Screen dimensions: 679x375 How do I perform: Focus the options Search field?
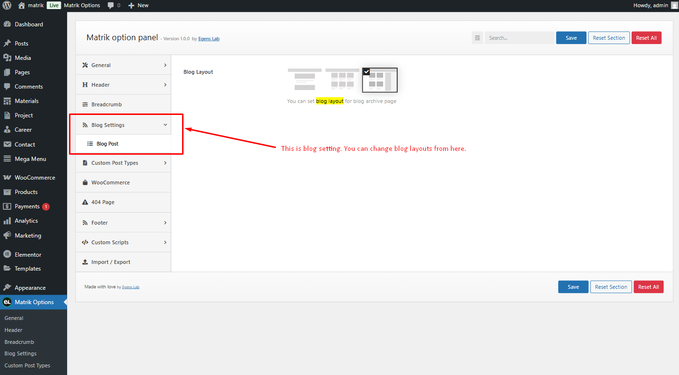519,38
